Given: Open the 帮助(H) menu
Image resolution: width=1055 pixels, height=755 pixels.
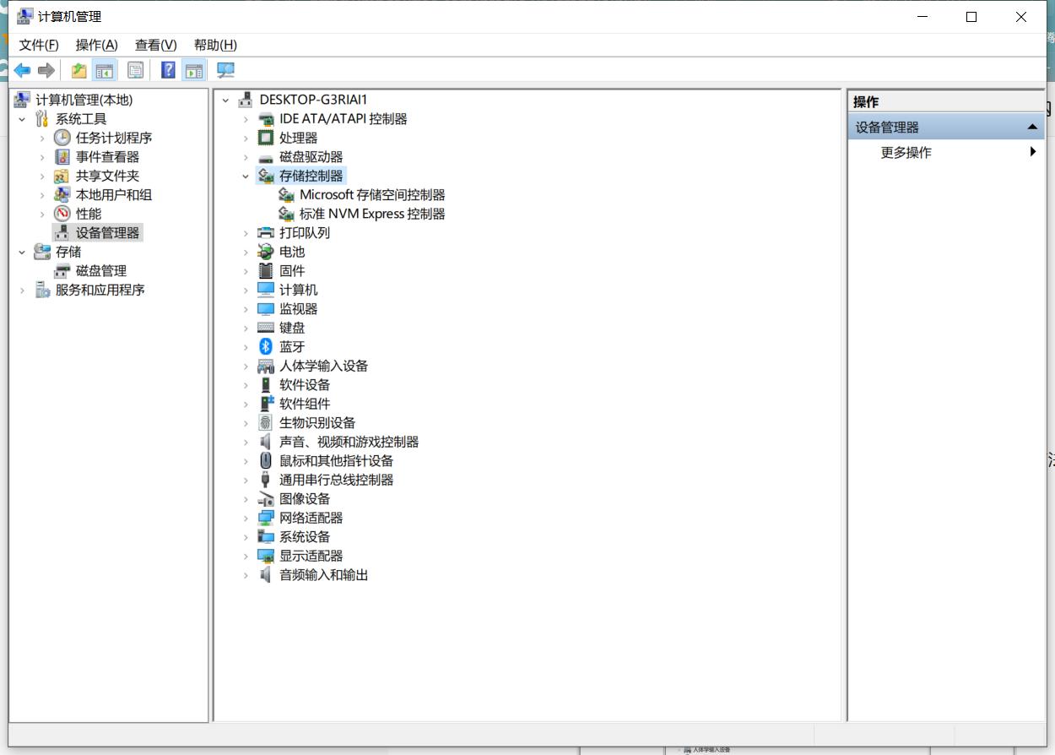Looking at the screenshot, I should point(215,45).
